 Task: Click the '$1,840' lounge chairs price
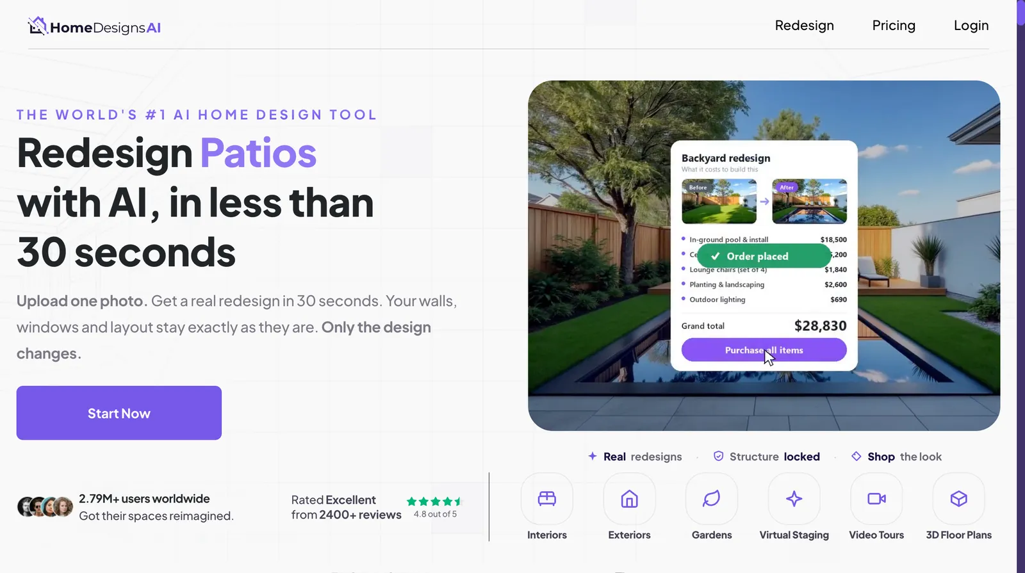pos(835,270)
